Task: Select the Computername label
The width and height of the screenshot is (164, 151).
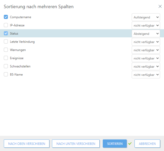Action: (21, 17)
